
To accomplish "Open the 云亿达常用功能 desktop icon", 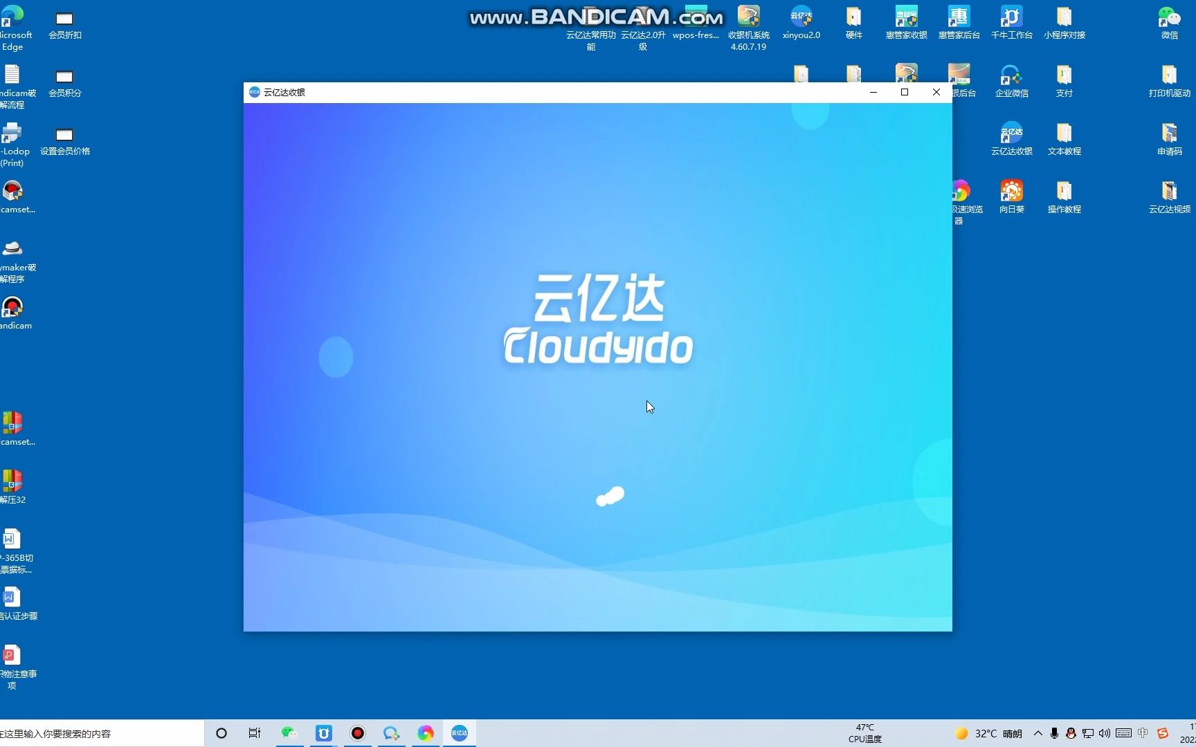I will tap(590, 30).
